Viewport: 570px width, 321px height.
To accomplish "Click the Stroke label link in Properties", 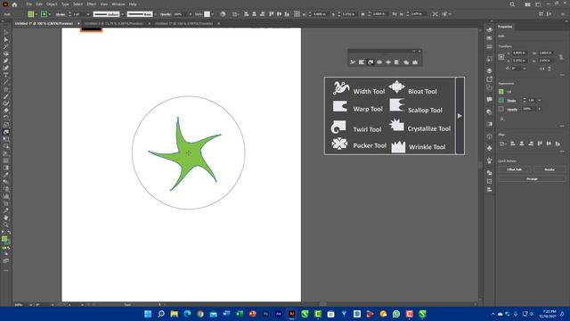I will pos(511,101).
